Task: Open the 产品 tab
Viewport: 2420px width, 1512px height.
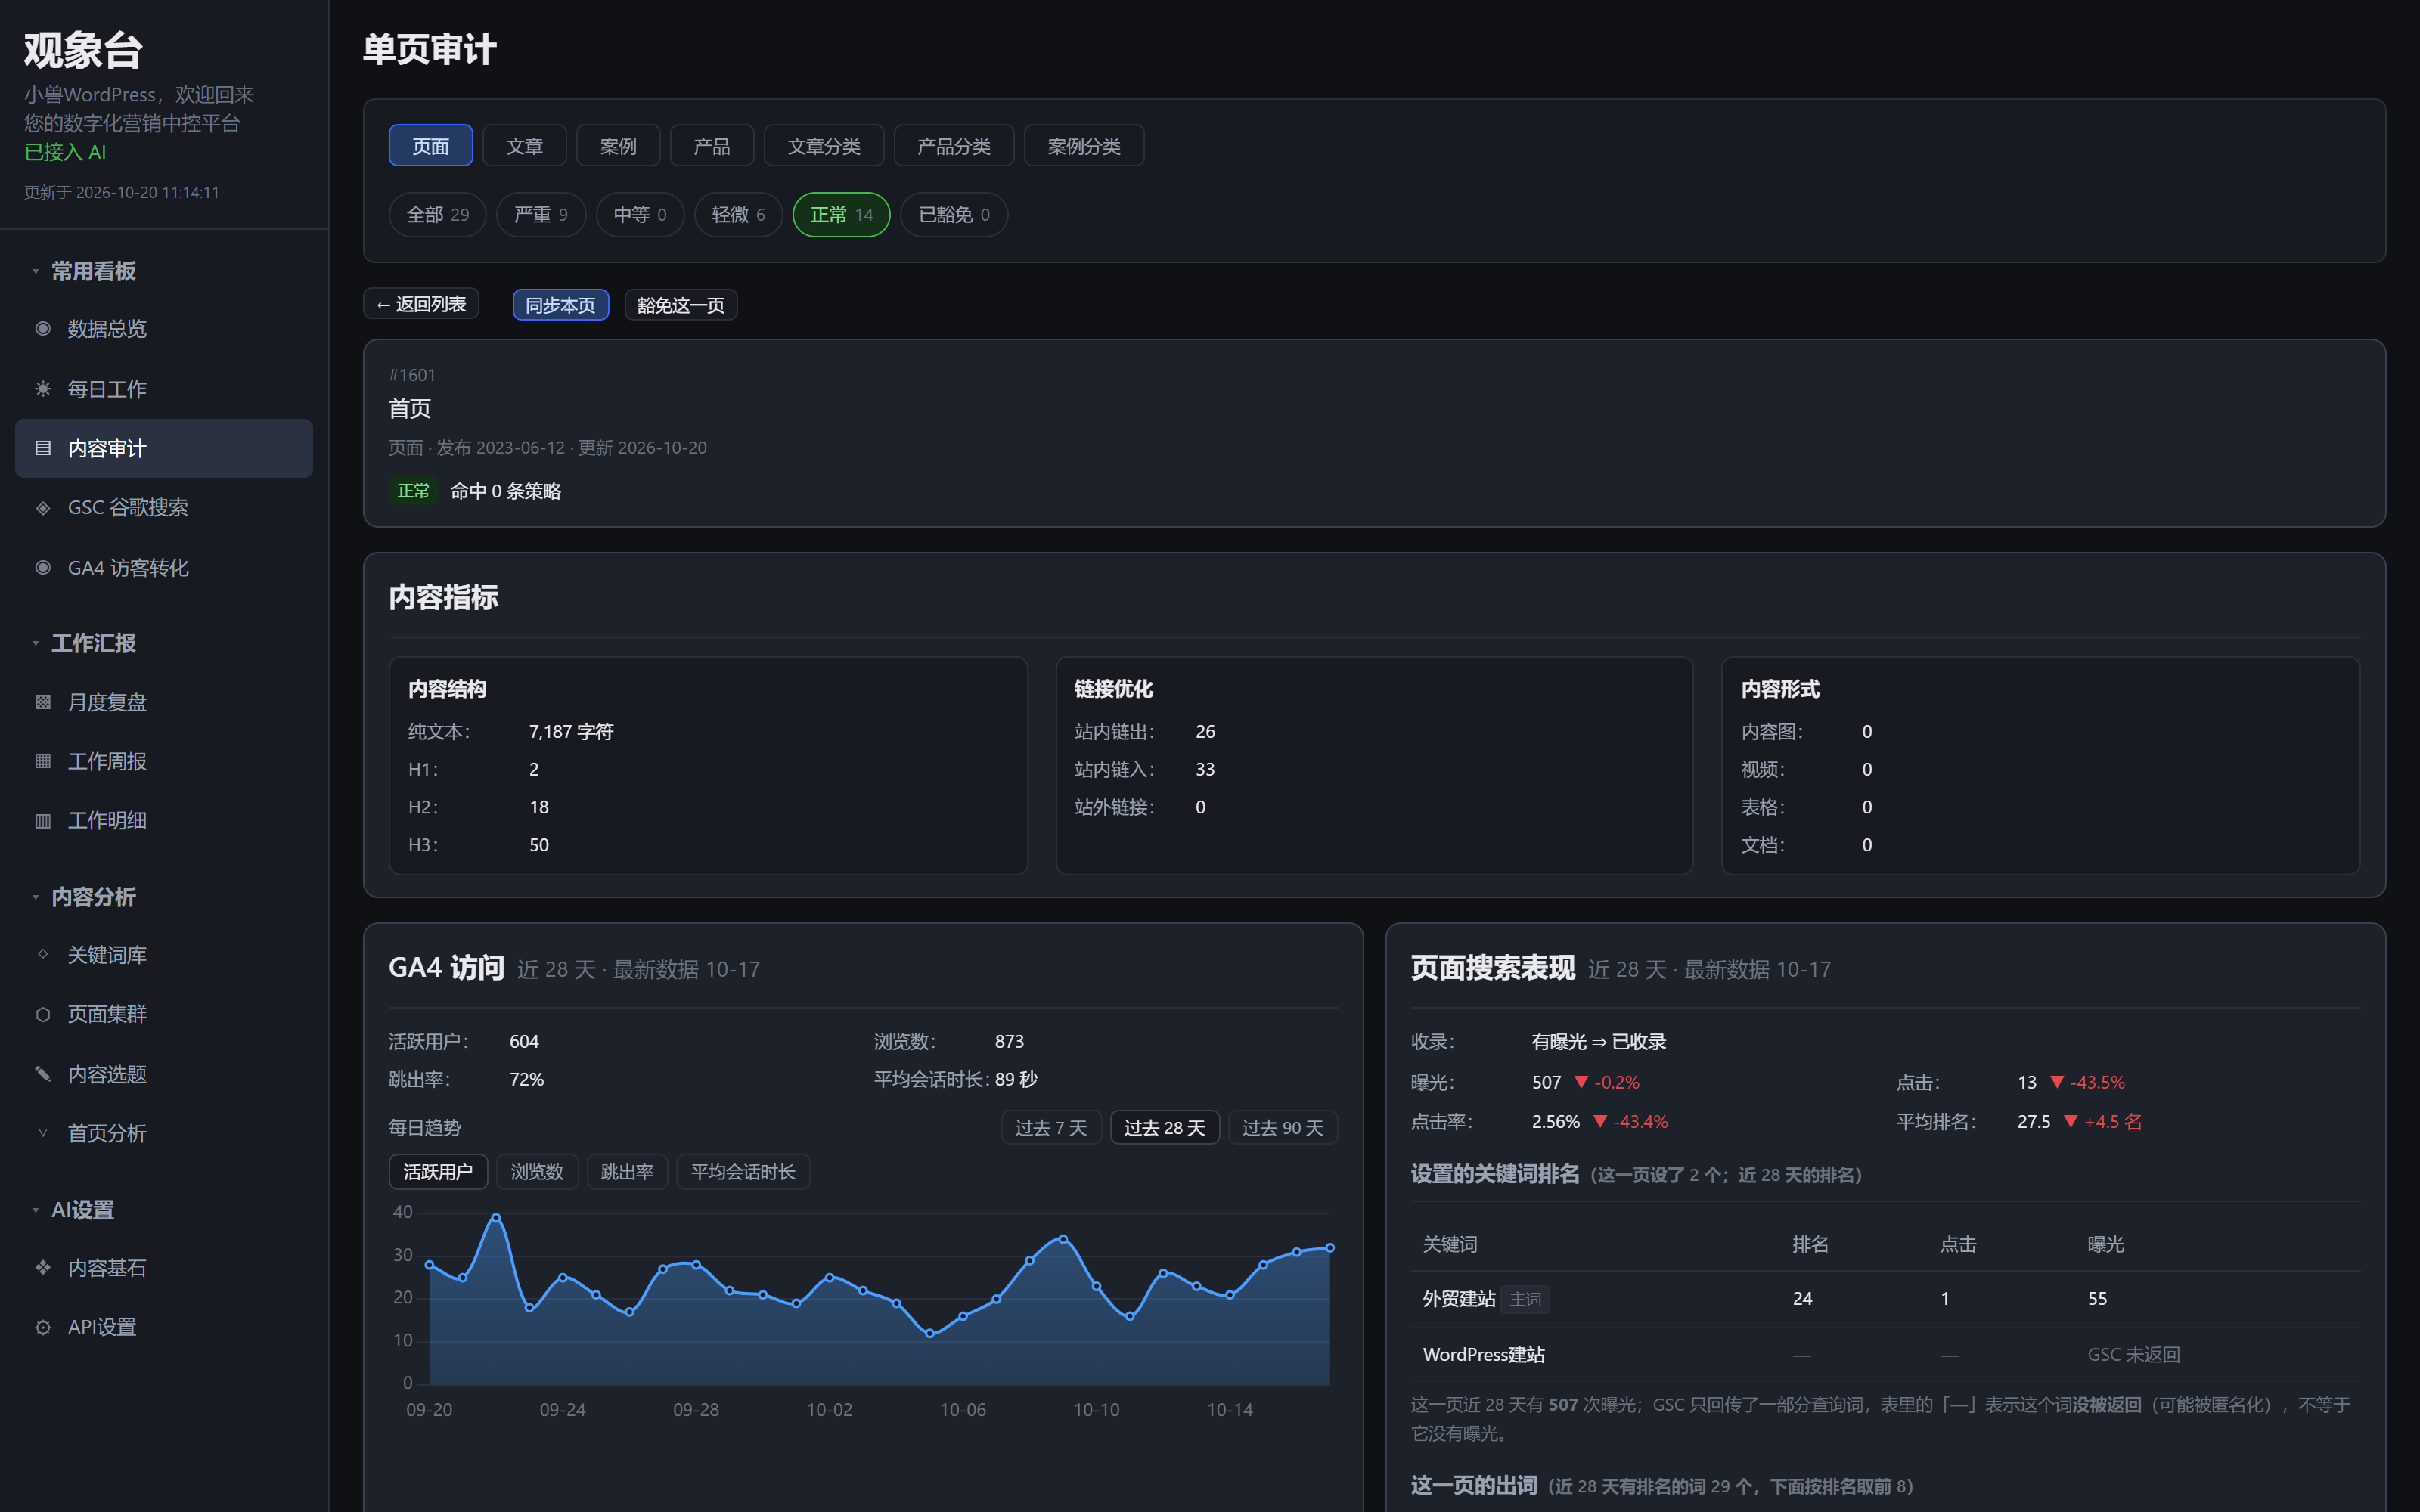Action: click(x=712, y=146)
